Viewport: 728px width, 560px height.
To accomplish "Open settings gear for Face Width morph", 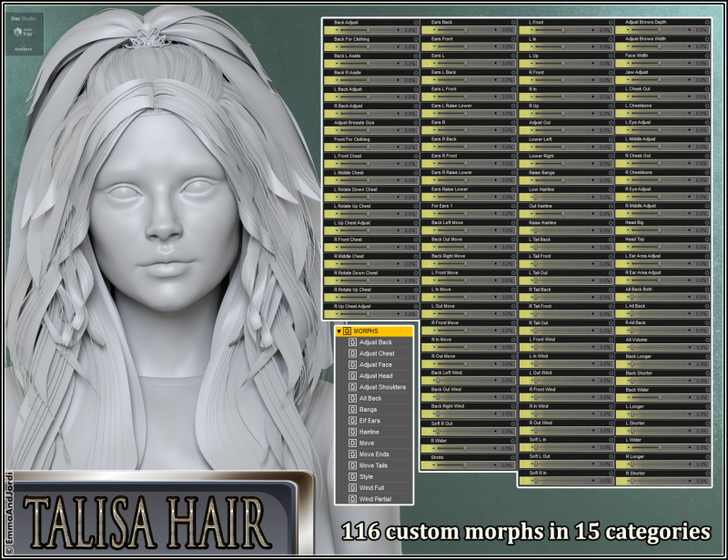I will [708, 56].
